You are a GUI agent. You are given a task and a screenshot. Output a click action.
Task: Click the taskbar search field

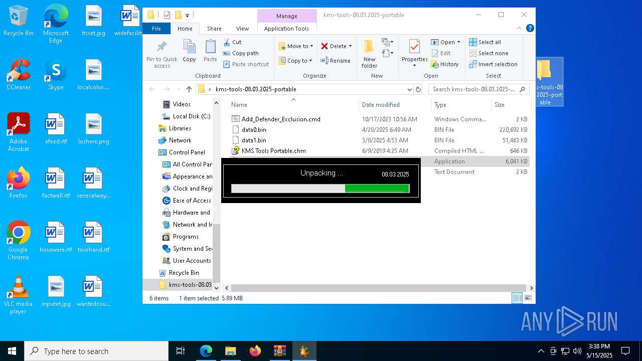tap(96, 351)
